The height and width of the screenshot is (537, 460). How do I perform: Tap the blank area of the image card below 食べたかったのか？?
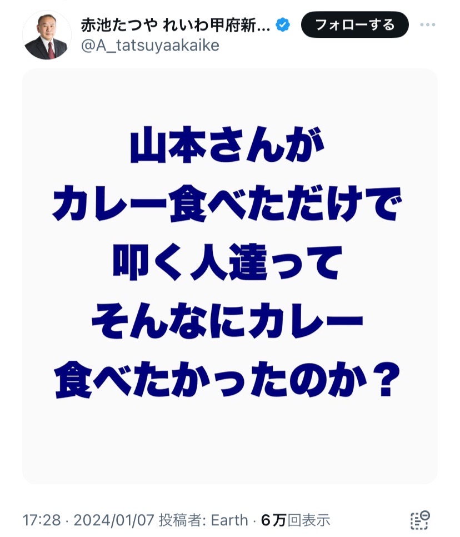[x=229, y=442]
